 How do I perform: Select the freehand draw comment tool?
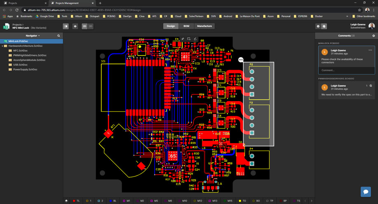pyautogui.click(x=195, y=39)
